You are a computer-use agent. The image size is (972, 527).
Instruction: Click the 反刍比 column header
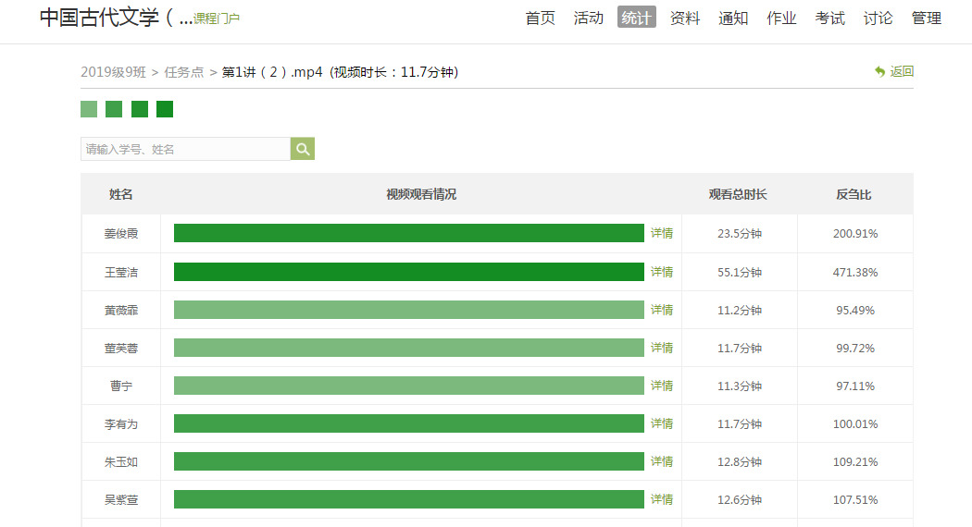coord(854,194)
